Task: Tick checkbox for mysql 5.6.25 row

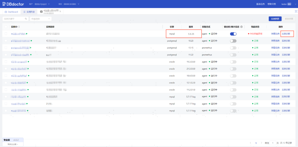Action: tap(6, 34)
